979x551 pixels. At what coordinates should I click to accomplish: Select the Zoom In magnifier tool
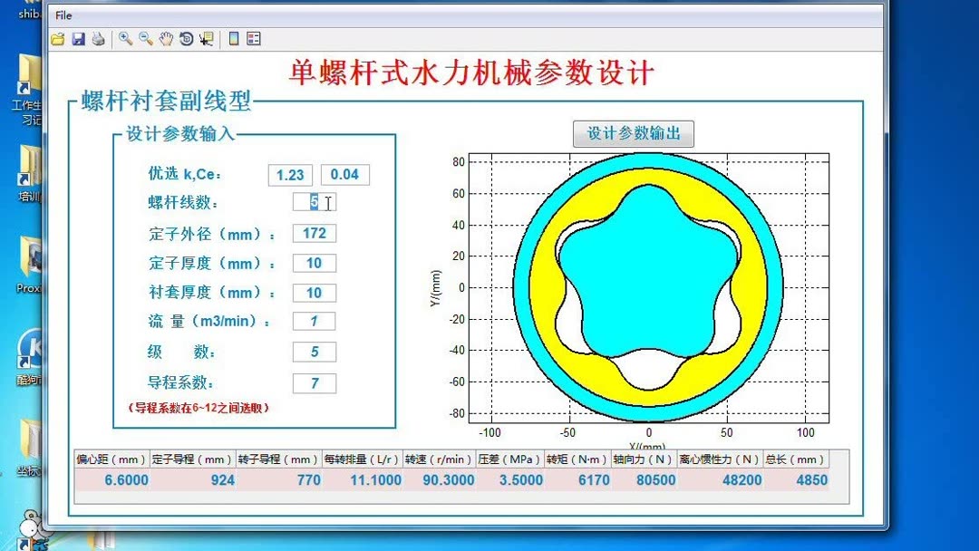[x=125, y=38]
